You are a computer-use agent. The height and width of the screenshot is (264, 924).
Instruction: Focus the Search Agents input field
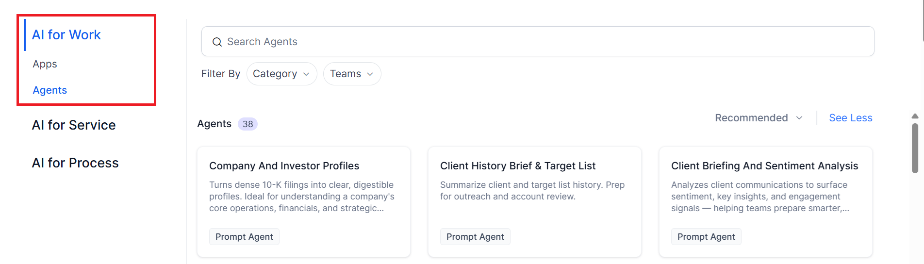pos(538,41)
